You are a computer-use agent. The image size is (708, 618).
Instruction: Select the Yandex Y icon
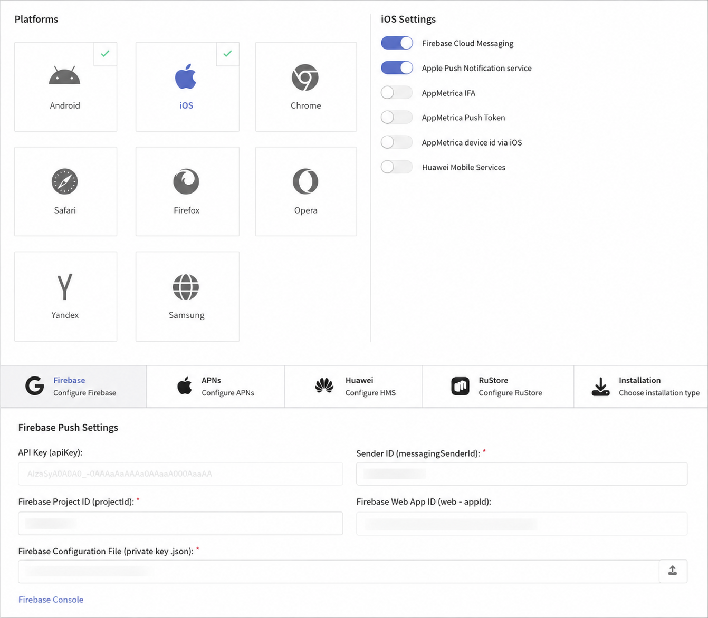(x=64, y=286)
